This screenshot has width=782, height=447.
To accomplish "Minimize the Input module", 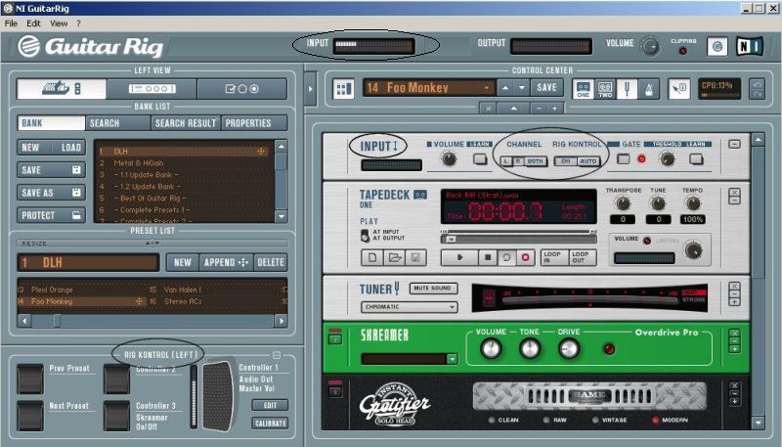I will pos(734,144).
